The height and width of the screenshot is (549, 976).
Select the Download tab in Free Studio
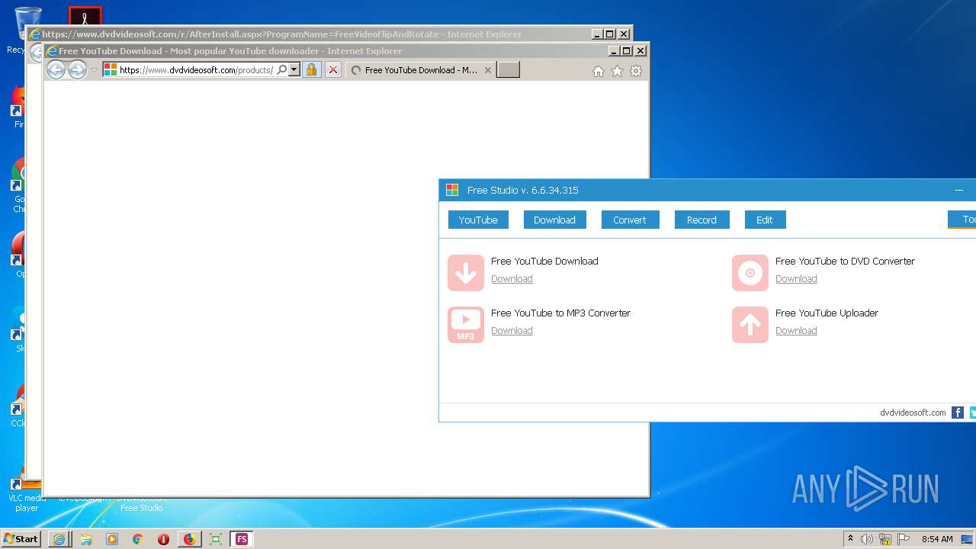click(x=554, y=220)
